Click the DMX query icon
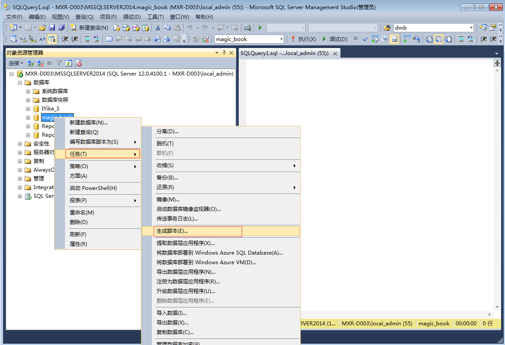Screen dimensions: 505x345 pyautogui.click(x=136, y=28)
